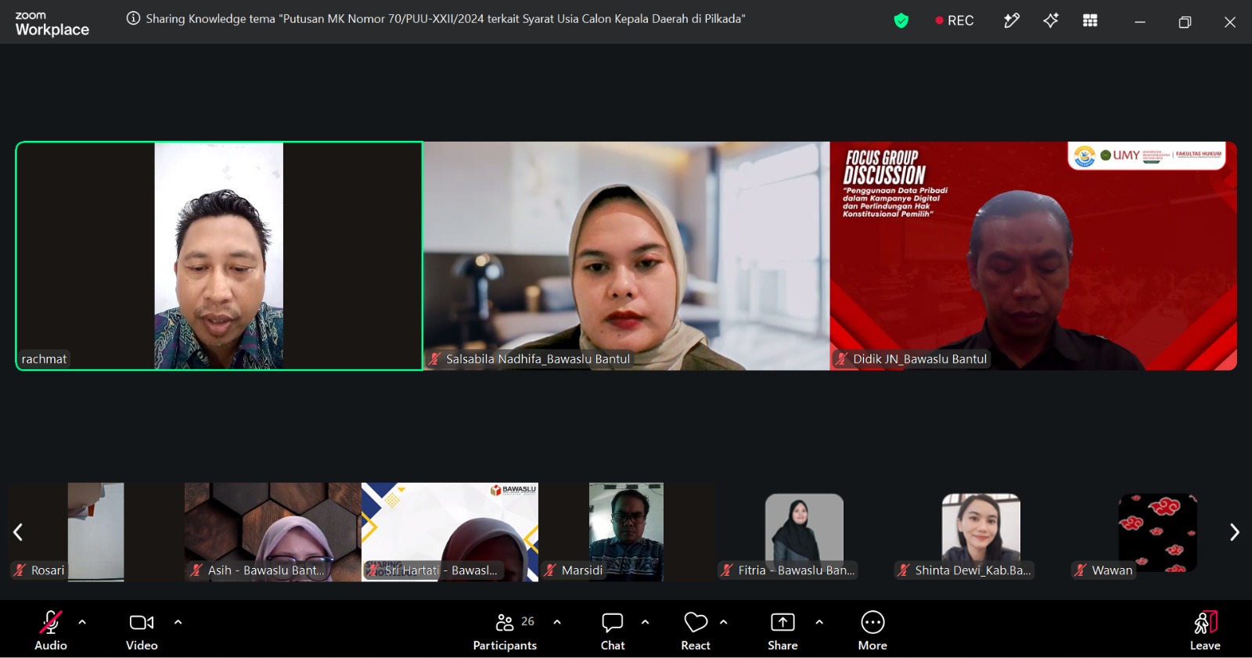Minimize the Zoom meeting window

click(x=1140, y=22)
